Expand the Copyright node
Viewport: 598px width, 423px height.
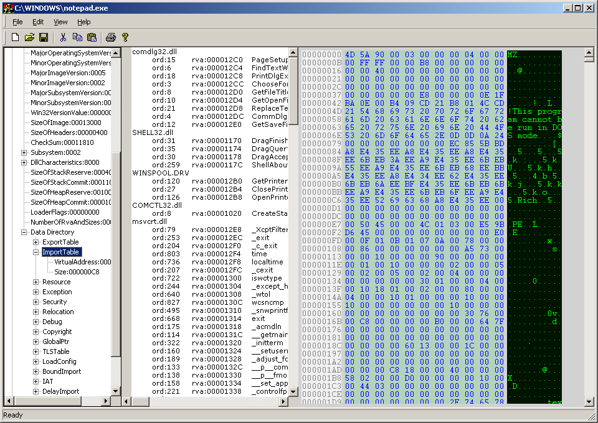[x=36, y=332]
